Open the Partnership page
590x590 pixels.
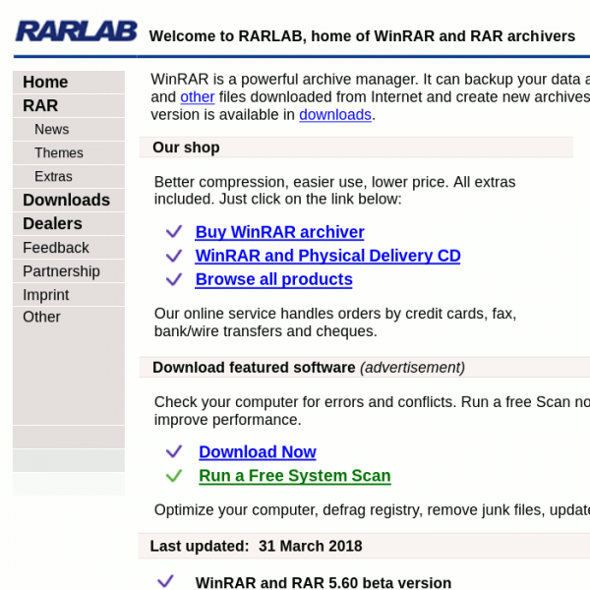61,271
